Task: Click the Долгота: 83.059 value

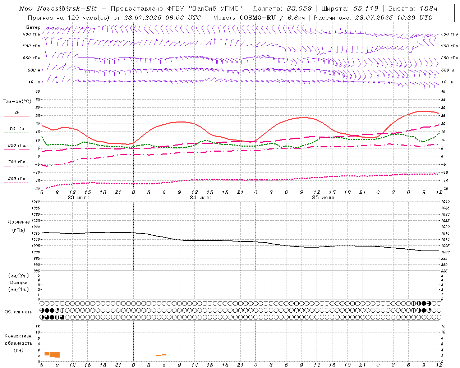Action: (x=282, y=9)
